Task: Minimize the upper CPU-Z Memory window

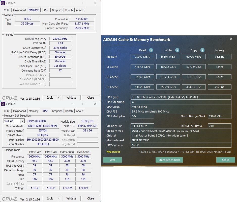Action: (72, 3)
